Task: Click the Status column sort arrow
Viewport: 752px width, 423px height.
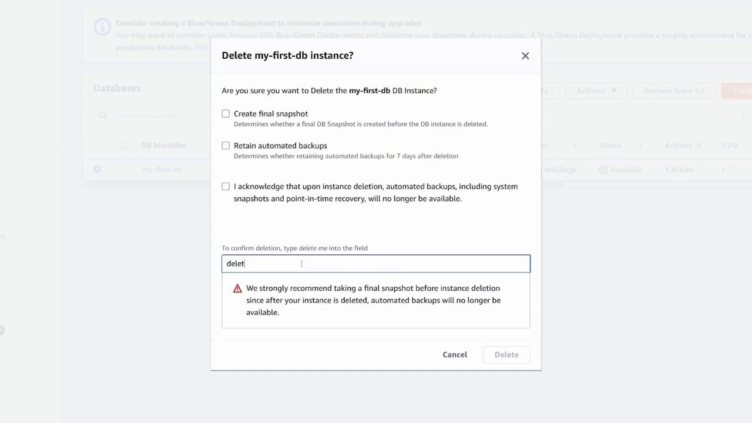Action: 640,146
